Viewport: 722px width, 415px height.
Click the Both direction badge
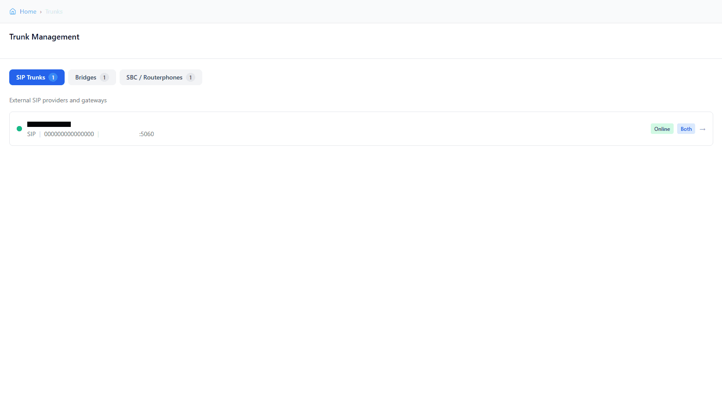coord(686,129)
